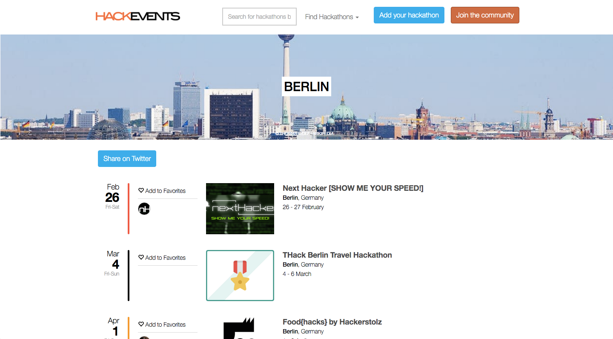Open the nextHacker event thumbnail image
Image resolution: width=613 pixels, height=339 pixels.
tap(240, 209)
